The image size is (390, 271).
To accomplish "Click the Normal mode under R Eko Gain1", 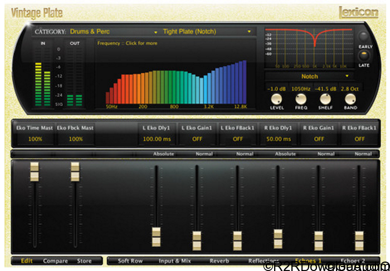I will [x=326, y=154].
